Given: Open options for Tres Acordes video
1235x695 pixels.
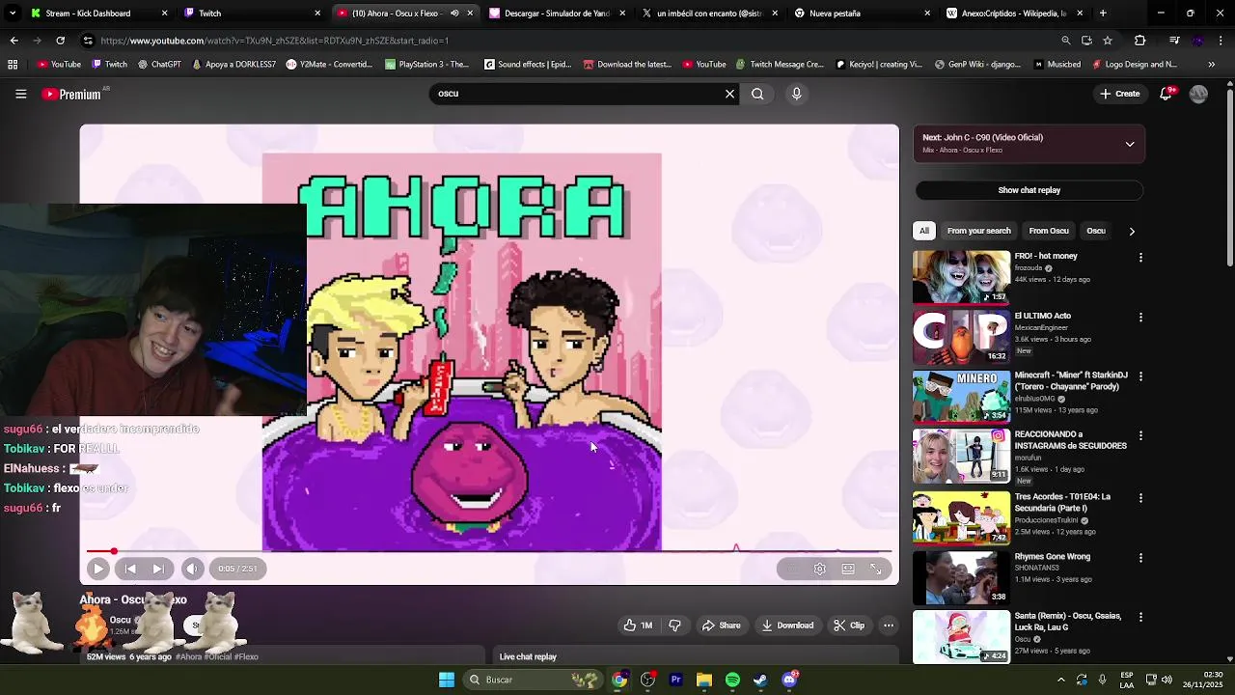Looking at the screenshot, I should [1140, 498].
